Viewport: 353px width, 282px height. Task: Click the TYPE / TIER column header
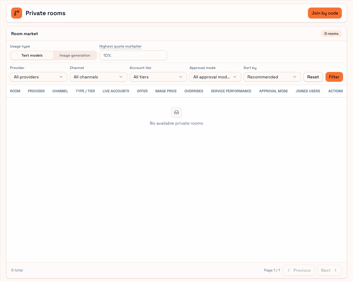85,91
